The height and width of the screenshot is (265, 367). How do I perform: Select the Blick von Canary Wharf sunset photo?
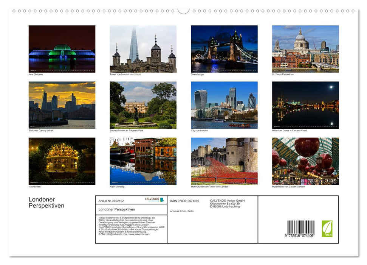click(x=62, y=105)
